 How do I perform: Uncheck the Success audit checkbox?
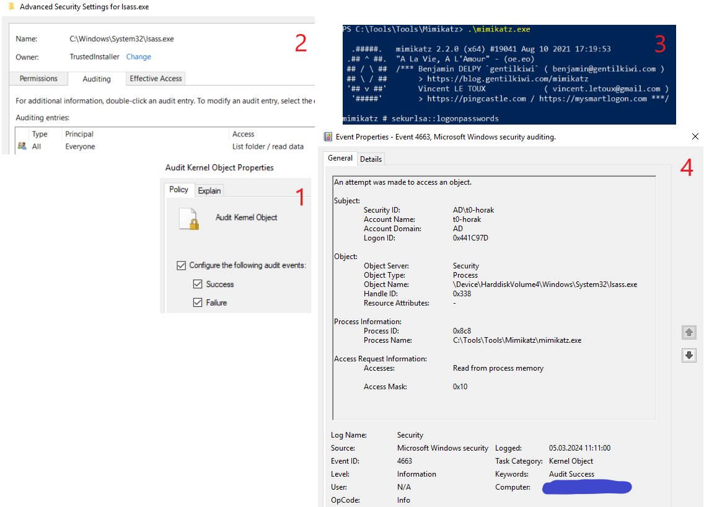click(198, 284)
